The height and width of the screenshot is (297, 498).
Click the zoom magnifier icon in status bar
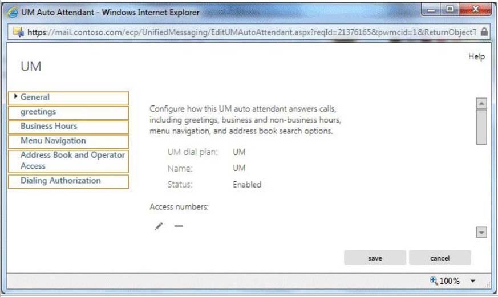[434, 280]
